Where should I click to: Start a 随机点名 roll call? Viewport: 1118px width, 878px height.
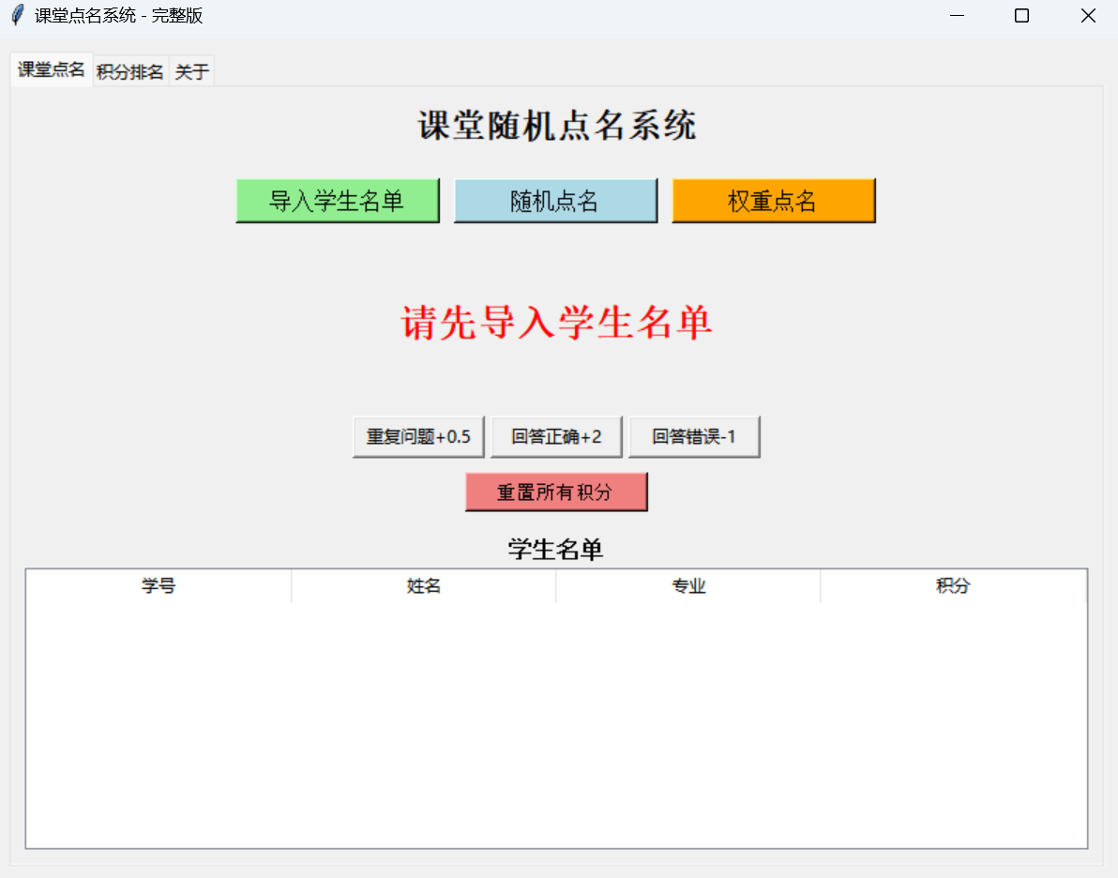point(555,201)
